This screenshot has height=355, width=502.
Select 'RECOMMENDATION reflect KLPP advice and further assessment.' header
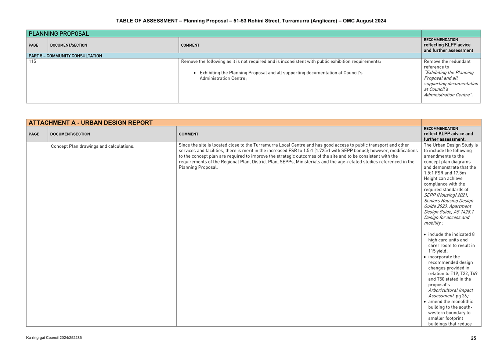click(x=448, y=134)
